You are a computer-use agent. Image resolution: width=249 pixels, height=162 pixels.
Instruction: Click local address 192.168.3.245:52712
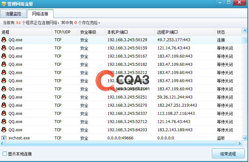[127, 121]
